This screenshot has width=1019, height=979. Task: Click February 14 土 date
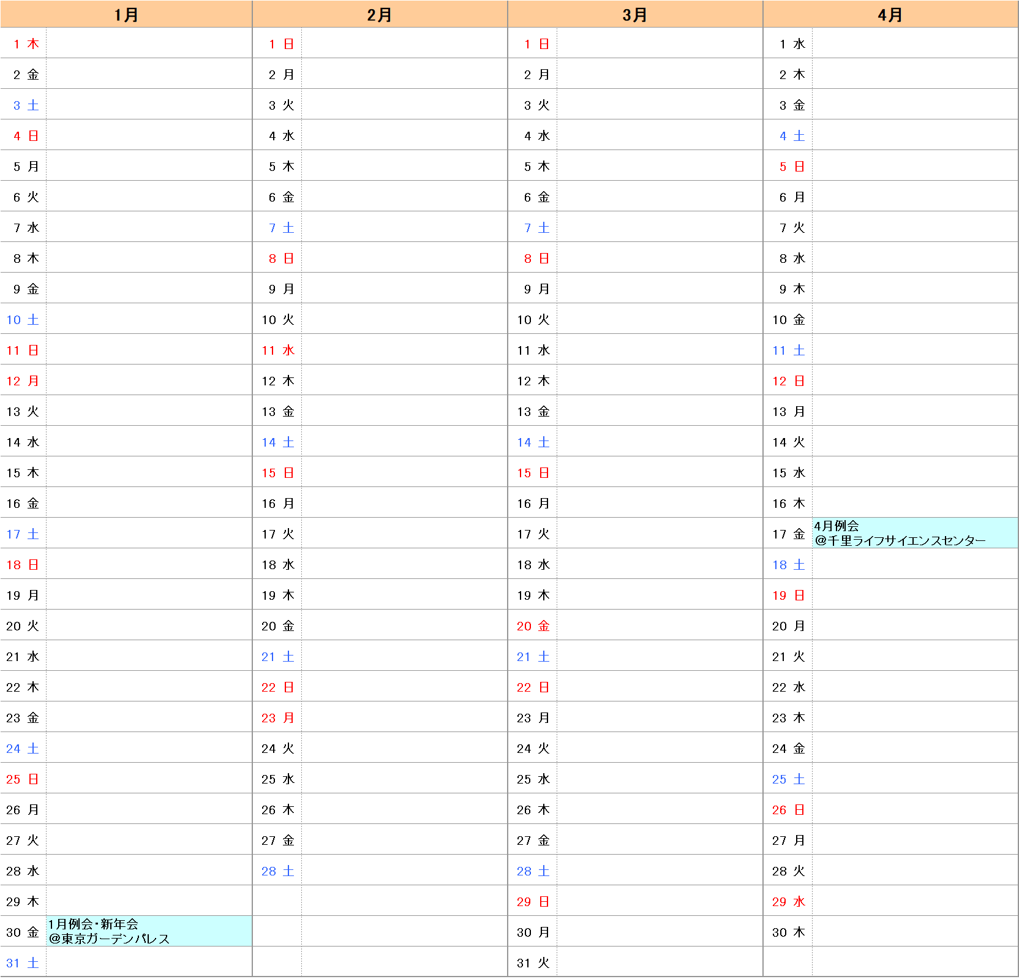277,442
